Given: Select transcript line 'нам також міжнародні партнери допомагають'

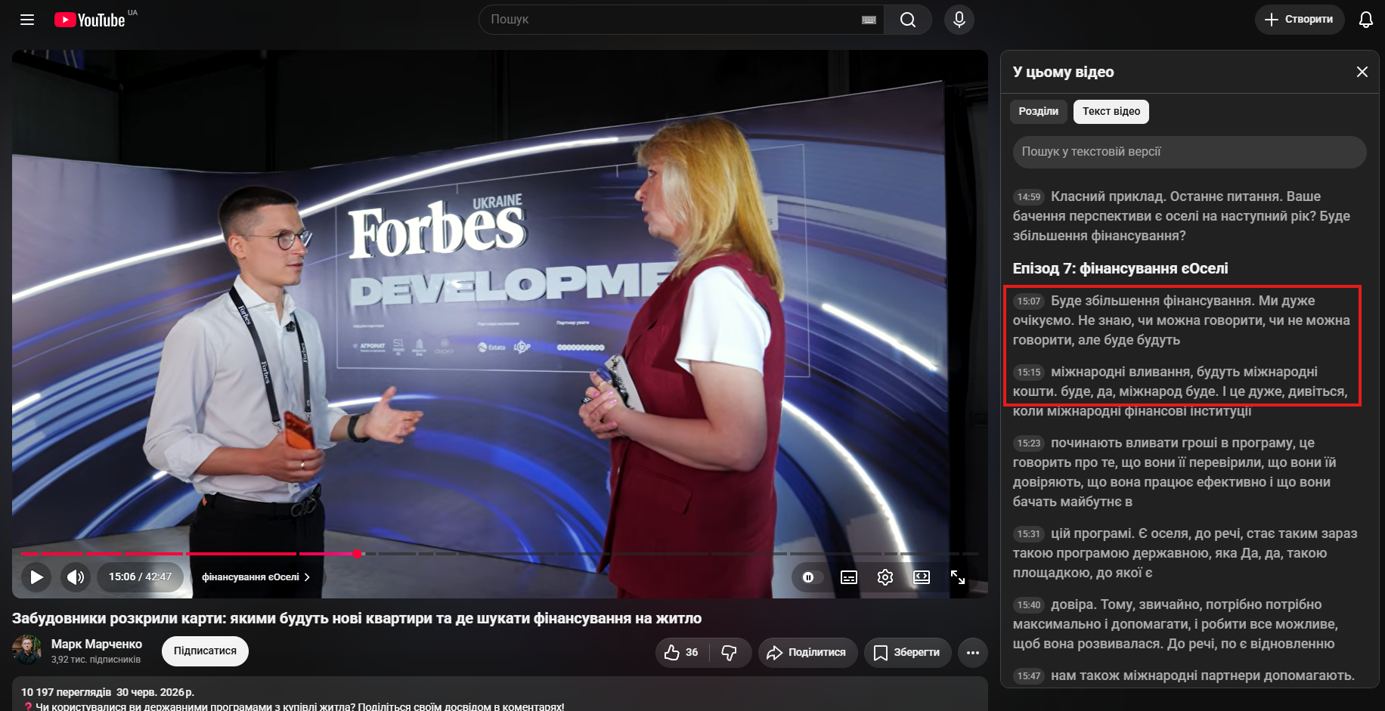Looking at the screenshot, I should point(1185,676).
